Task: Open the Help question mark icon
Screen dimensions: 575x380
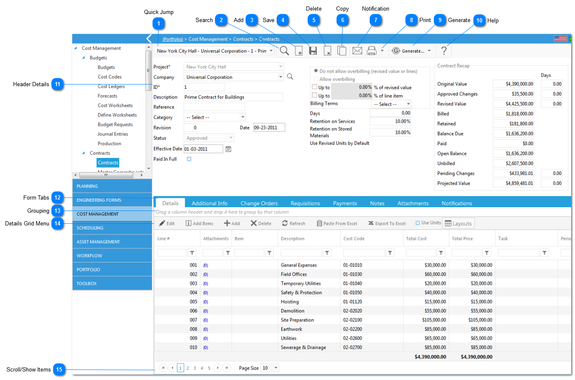Action: point(444,51)
